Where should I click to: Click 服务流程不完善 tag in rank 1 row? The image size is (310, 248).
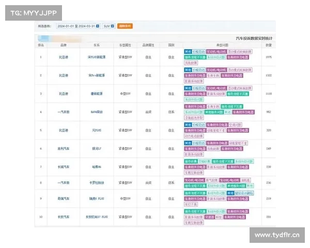(195, 57)
